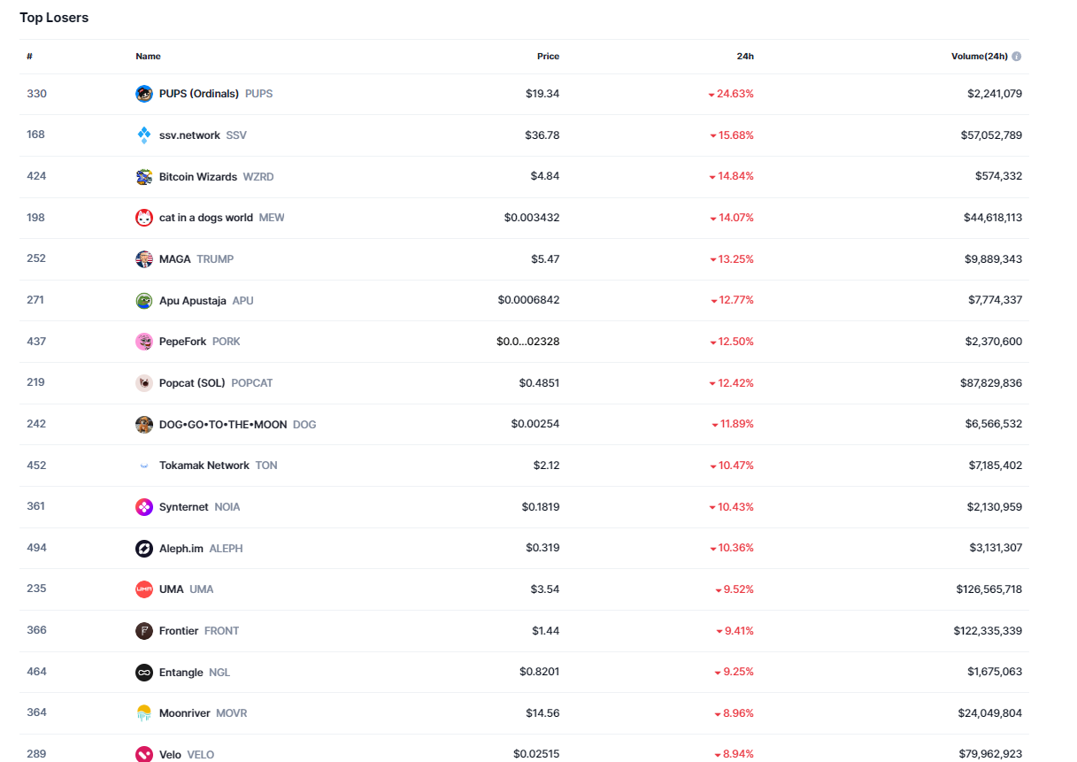Viewport: 1077px width, 762px height.
Task: Click the Synternet NOIA logo icon
Action: (144, 507)
